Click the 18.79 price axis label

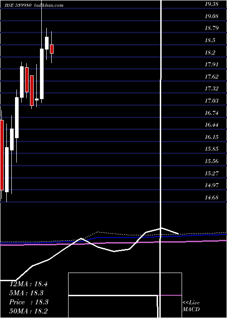tap(212, 28)
